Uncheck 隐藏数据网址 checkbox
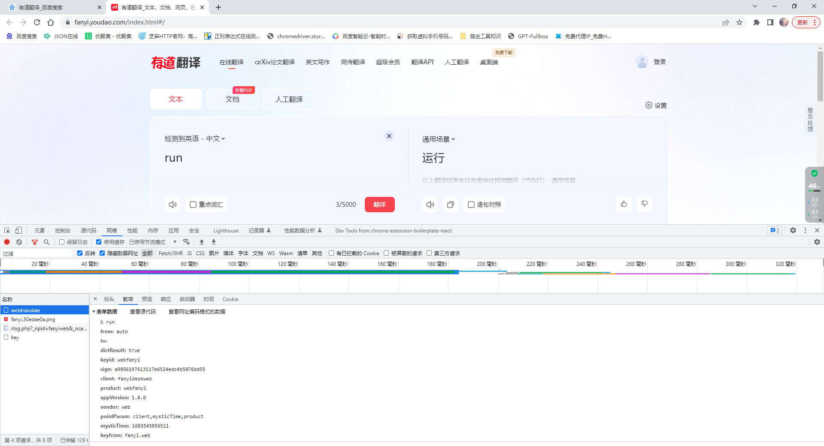 pyautogui.click(x=102, y=253)
